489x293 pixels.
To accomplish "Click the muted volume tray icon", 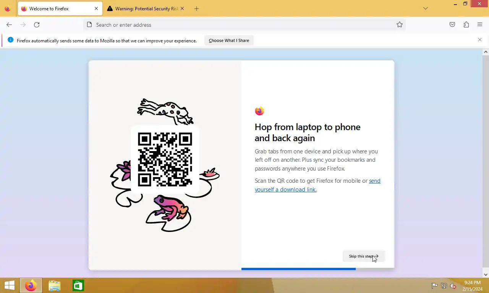I will coord(453,286).
